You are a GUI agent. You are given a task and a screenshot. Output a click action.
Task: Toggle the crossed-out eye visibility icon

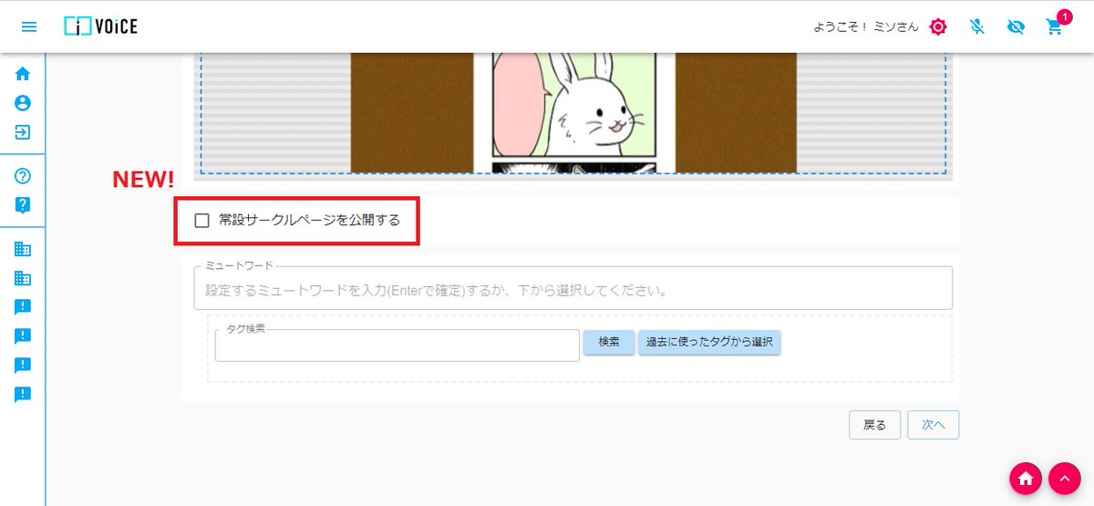(1016, 26)
